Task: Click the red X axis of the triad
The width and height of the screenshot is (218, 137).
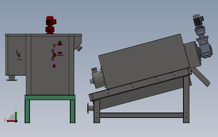Action: [x=11, y=121]
